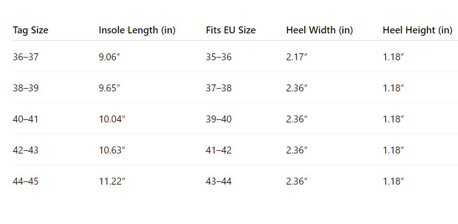The image size is (458, 224).
Task: Select EU size 41–42 cell
Action: point(219,150)
